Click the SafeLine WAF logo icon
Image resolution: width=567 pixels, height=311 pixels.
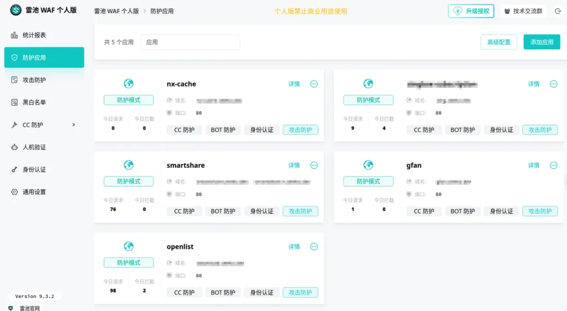pos(16,11)
